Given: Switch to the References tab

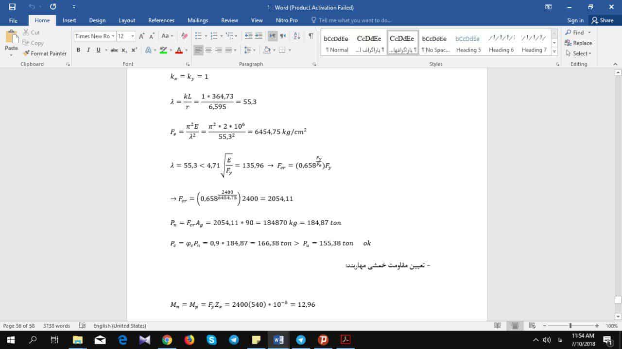Looking at the screenshot, I should pyautogui.click(x=161, y=20).
